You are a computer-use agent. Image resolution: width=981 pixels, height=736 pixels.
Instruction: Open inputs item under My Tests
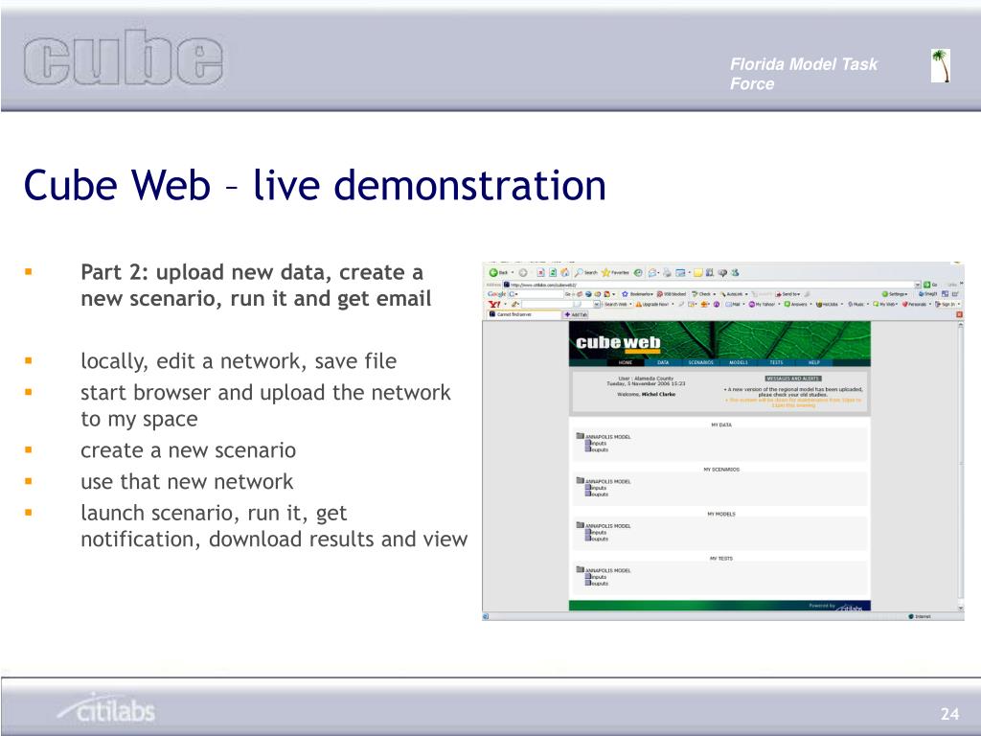596,576
